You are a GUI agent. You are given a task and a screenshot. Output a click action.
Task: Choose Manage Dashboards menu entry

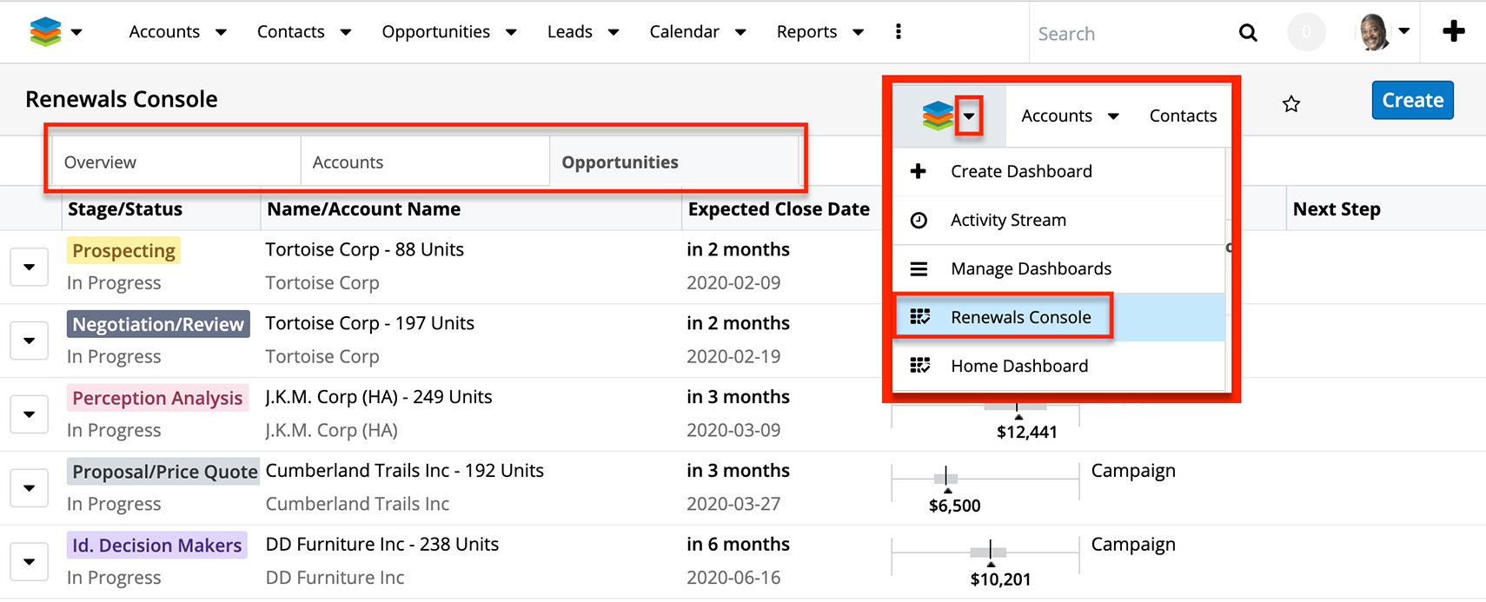point(1030,268)
